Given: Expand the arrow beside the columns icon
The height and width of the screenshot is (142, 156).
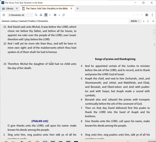Looking at the screenshot, I should [59, 15].
